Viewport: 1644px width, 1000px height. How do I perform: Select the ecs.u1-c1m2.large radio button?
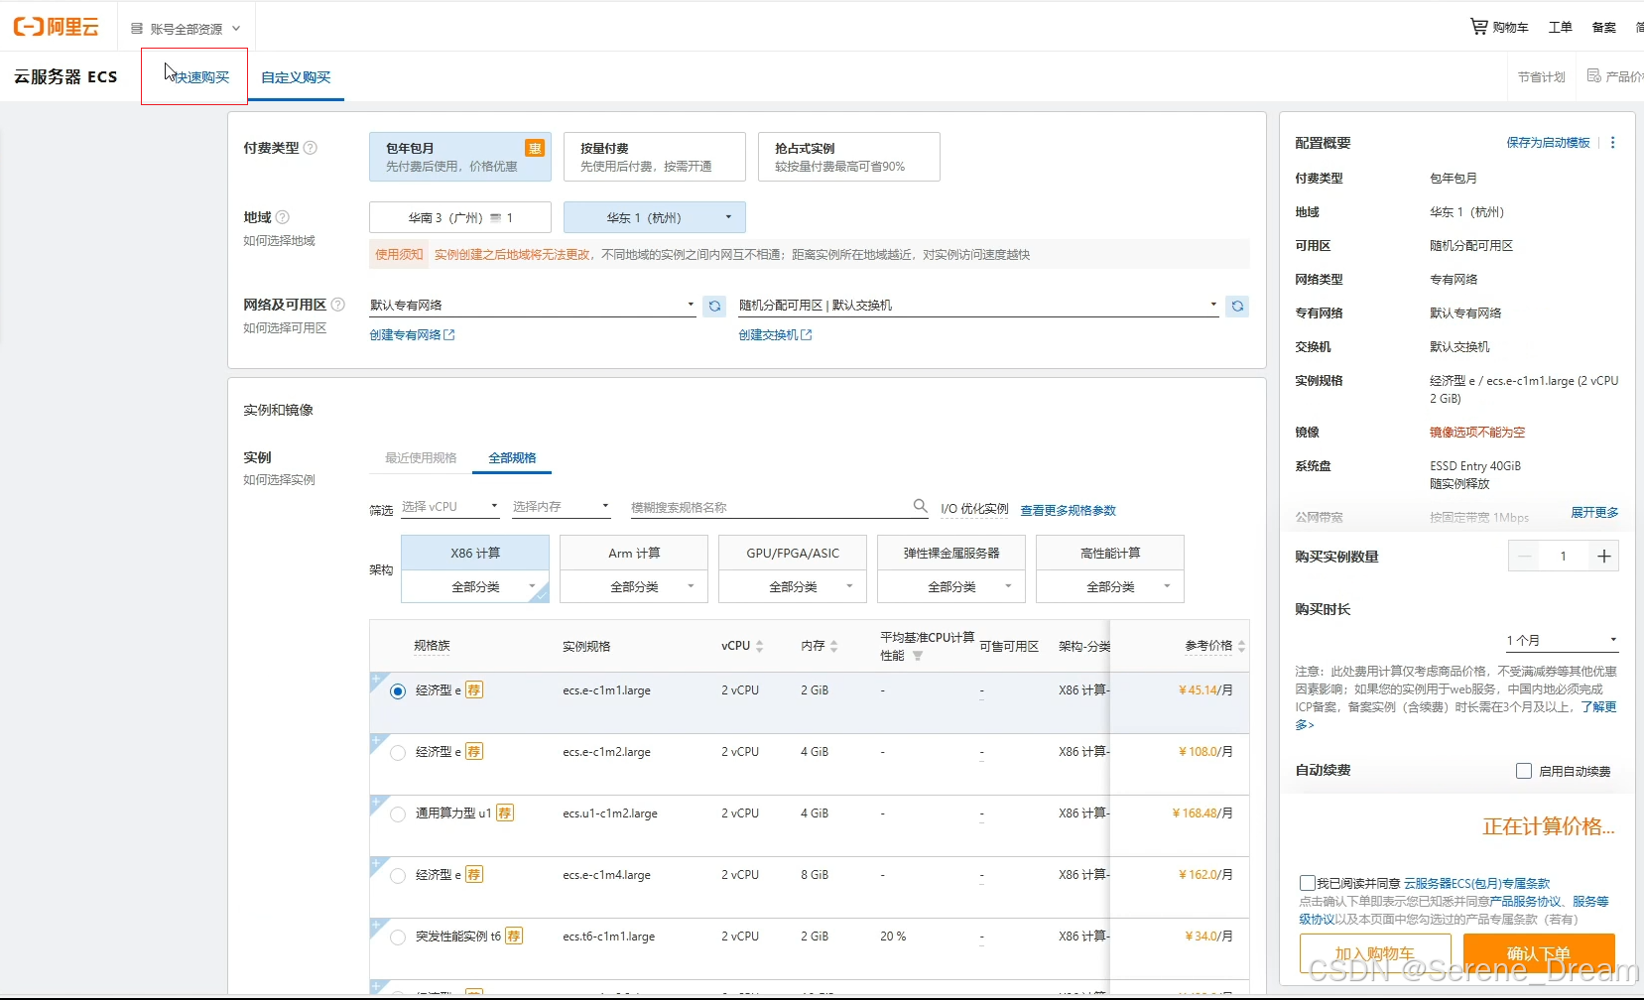398,814
